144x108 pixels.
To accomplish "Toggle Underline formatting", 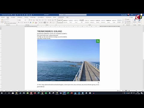I will tap(22, 22).
